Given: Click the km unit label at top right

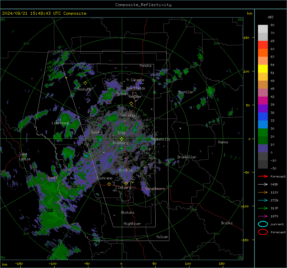Looking at the screenshot, I should pyautogui.click(x=249, y=13).
